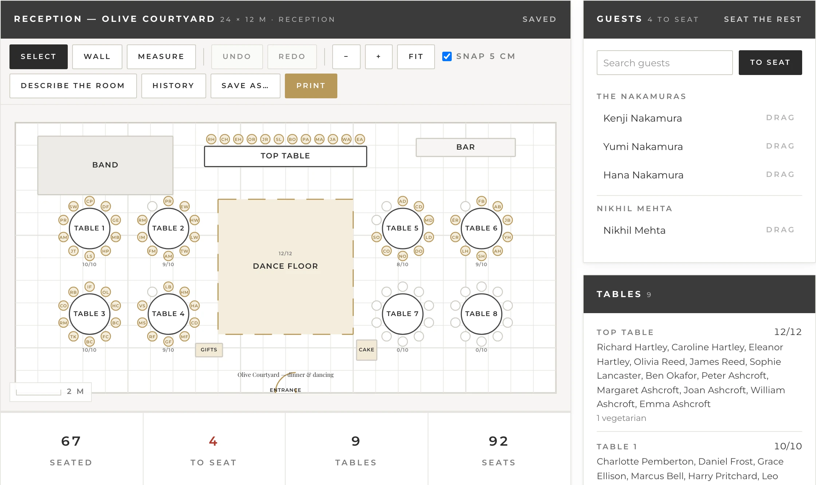Click the To Seat filter button
This screenshot has height=485, width=816.
tap(770, 63)
